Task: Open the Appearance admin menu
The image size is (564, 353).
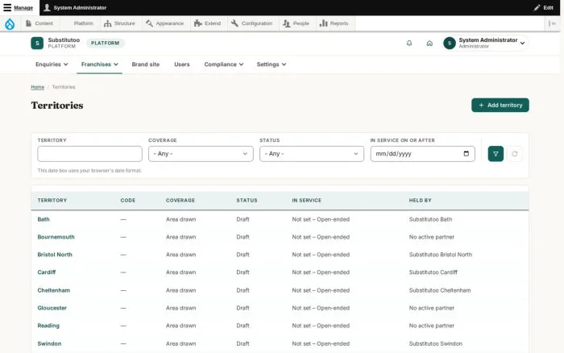Action: pyautogui.click(x=165, y=23)
